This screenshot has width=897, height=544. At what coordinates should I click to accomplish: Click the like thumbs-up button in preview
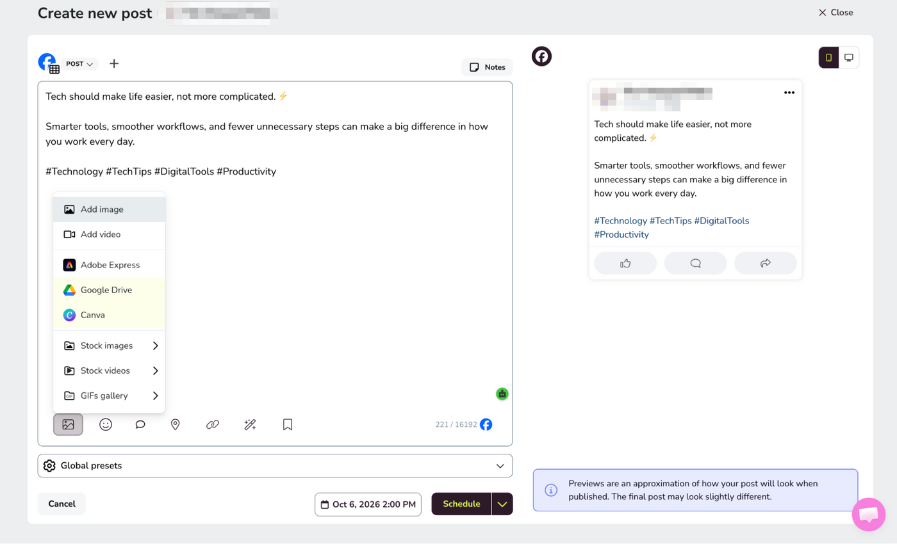click(625, 263)
